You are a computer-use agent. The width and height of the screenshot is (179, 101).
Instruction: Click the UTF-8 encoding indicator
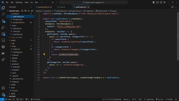pyautogui.click(x=134, y=99)
